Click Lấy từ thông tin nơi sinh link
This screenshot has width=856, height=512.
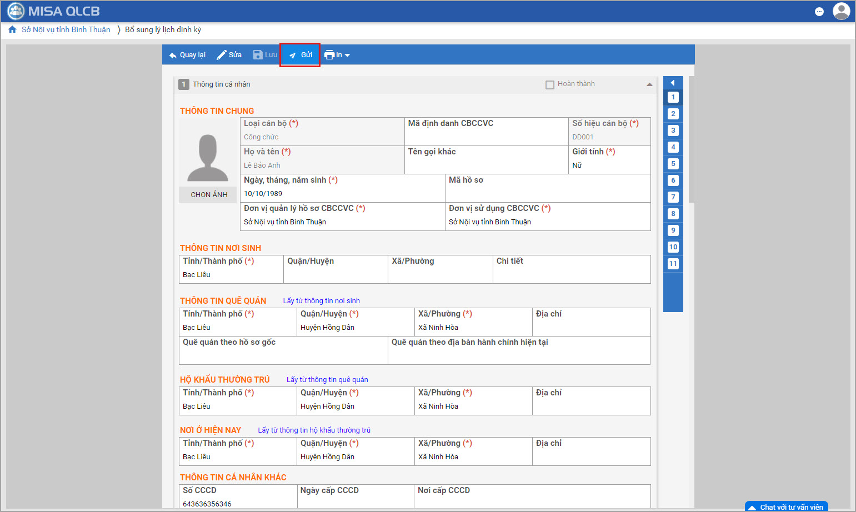321,301
